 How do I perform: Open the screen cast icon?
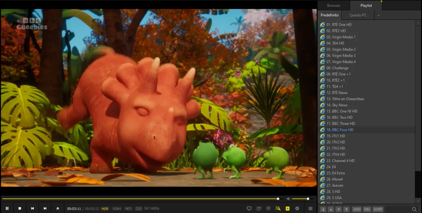[x=249, y=208]
